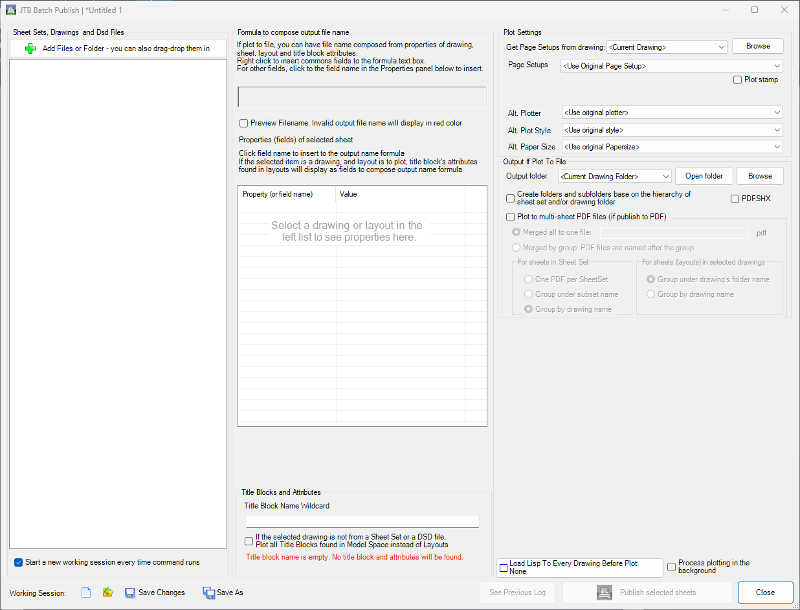The image size is (800, 610).
Task: Click Browse beside the Open folder button
Action: click(760, 176)
